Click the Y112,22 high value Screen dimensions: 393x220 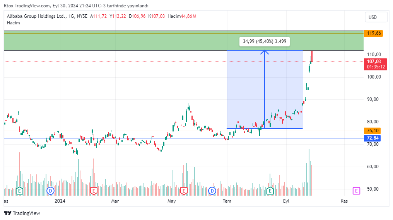pos(118,16)
